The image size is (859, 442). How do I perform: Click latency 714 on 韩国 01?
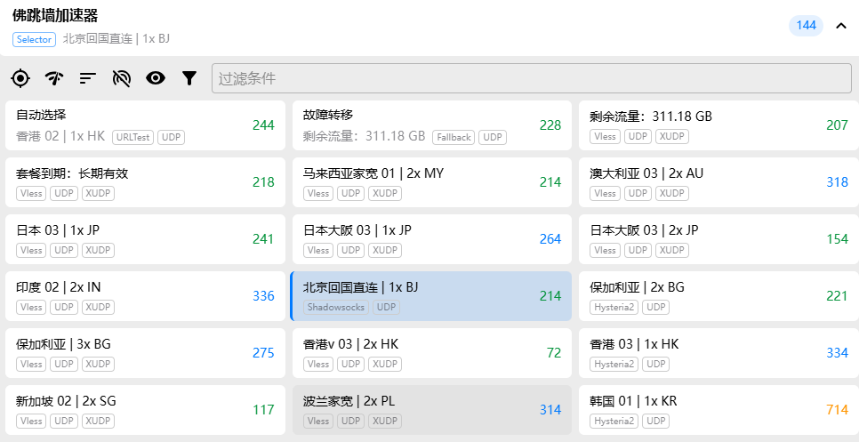click(837, 410)
